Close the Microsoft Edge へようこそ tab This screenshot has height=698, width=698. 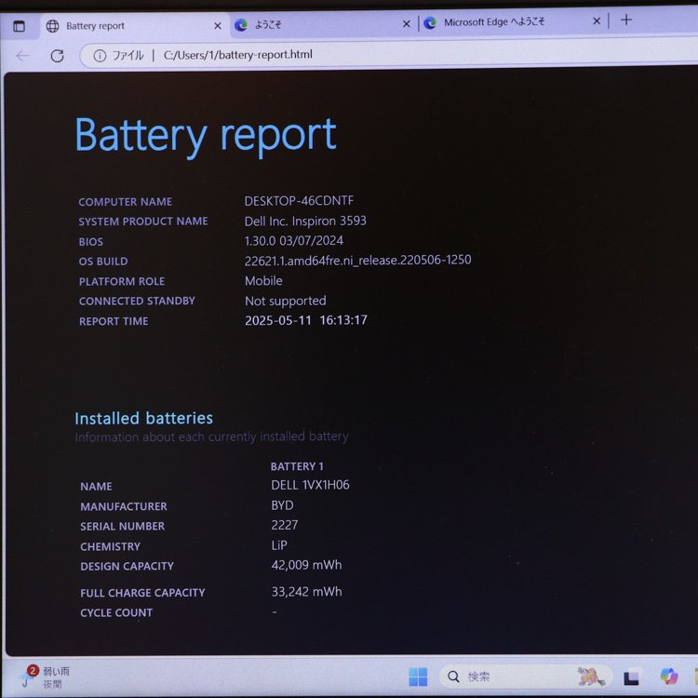click(x=597, y=20)
